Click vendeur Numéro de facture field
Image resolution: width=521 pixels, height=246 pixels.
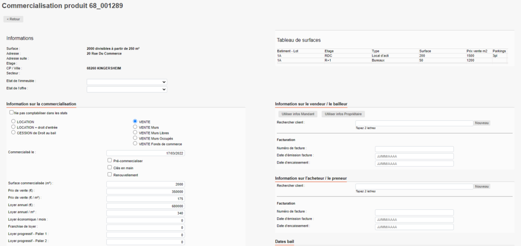[x=414, y=149]
